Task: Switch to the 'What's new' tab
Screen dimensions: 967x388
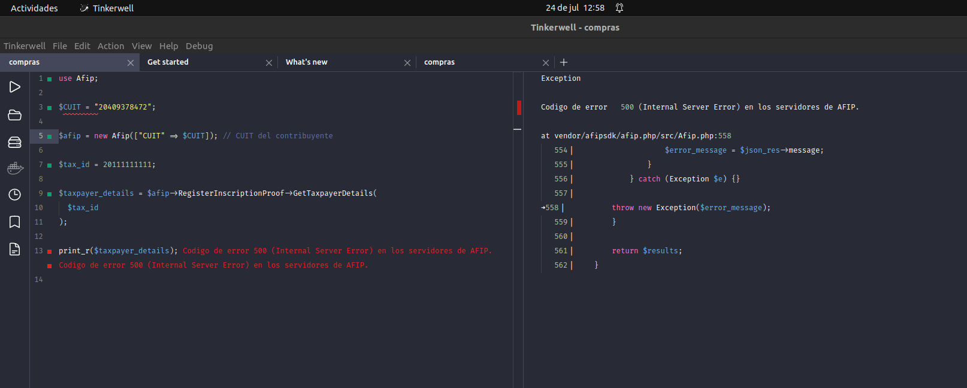Action: pyautogui.click(x=307, y=62)
